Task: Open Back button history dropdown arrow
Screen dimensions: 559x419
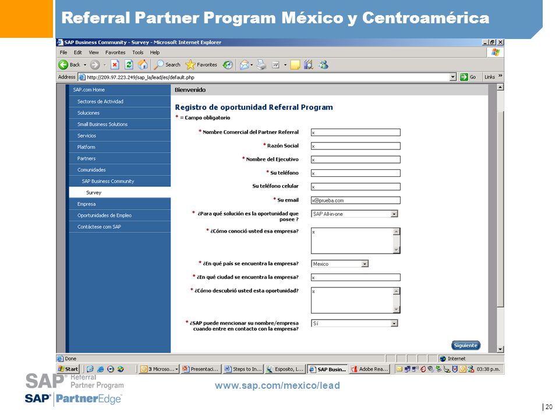Action: (x=85, y=65)
